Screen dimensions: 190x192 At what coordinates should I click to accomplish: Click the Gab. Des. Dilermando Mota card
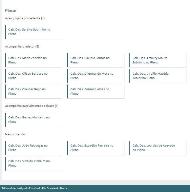tap(96, 76)
